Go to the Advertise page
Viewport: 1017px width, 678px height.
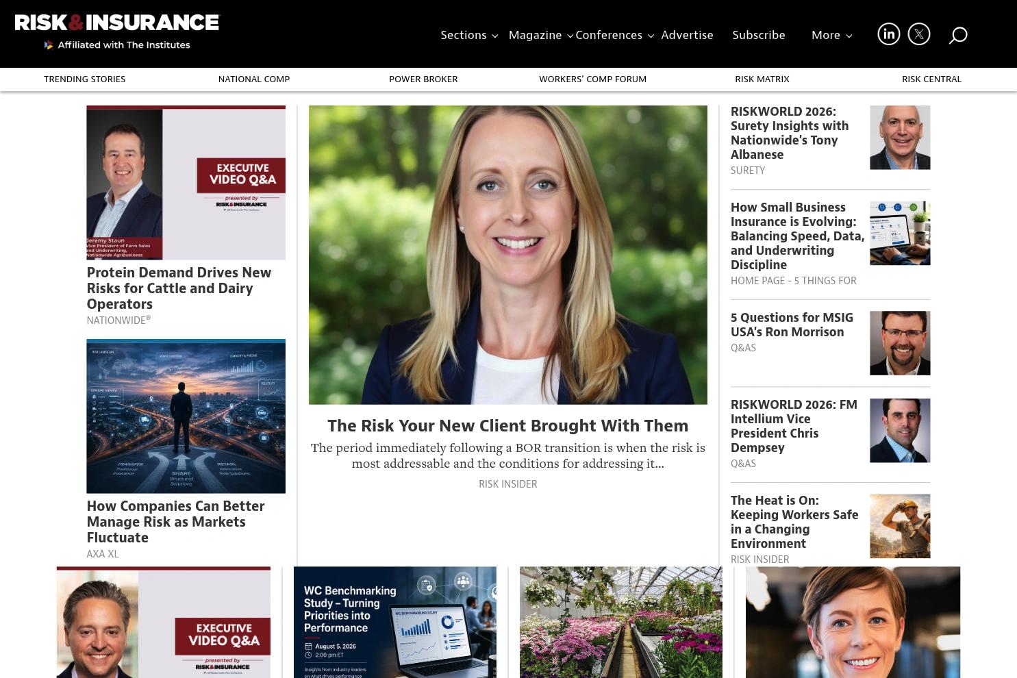pyautogui.click(x=687, y=35)
